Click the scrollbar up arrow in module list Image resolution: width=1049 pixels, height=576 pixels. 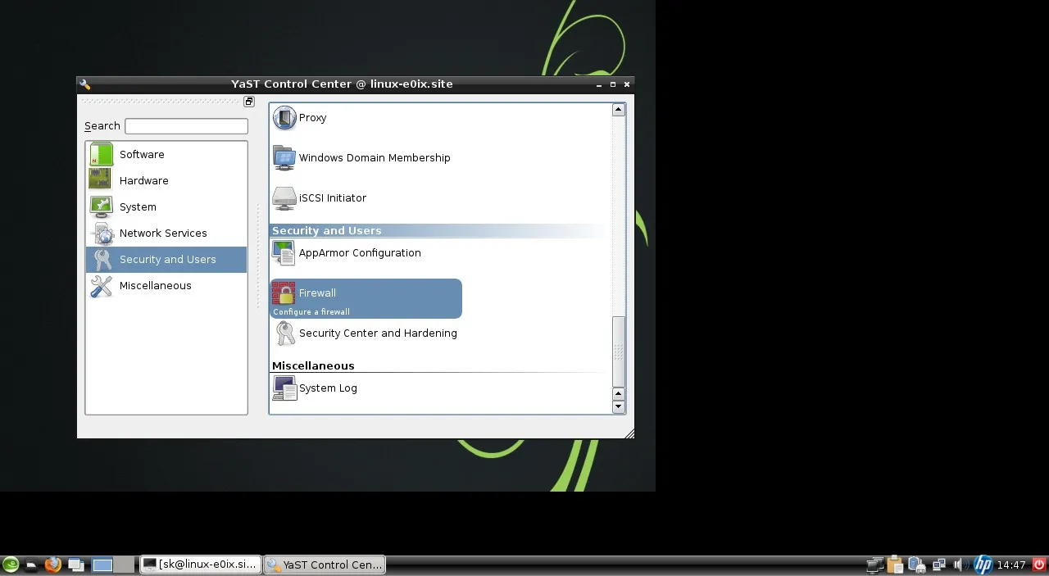618,110
